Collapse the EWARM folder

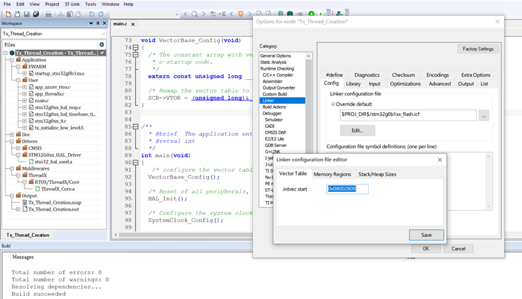(x=18, y=66)
